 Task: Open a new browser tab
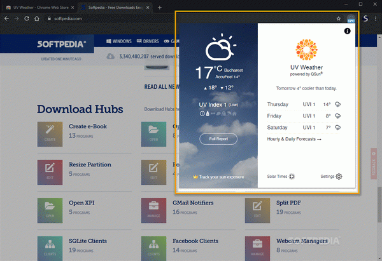pos(160,8)
